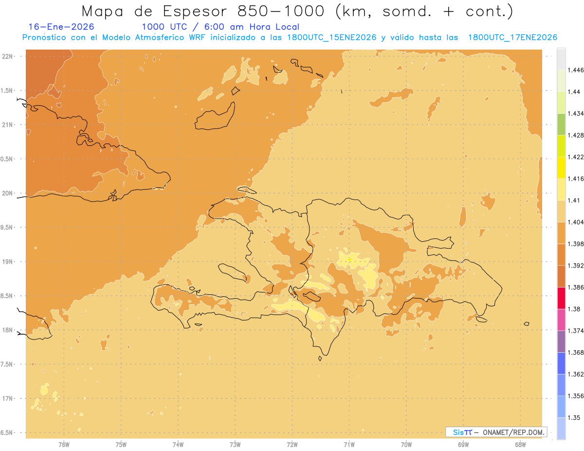Click the latitude label '19N'

click(7, 262)
